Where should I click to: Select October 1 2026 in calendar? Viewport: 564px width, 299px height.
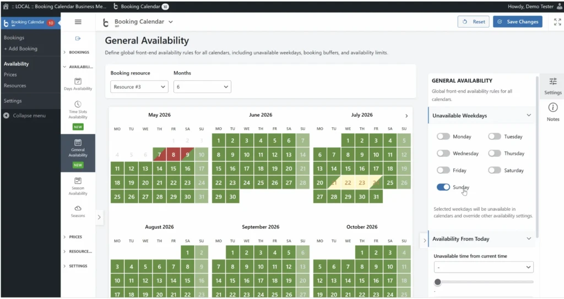362,253
